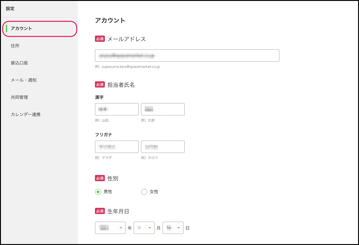The width and height of the screenshot is (359, 245).
Task: Select メール・通知 in the sidebar
Action: pyautogui.click(x=24, y=80)
